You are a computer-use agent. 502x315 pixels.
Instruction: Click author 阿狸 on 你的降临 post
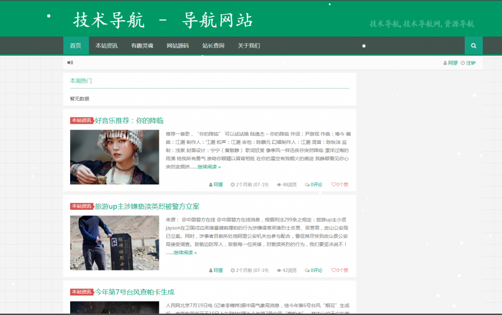click(218, 185)
